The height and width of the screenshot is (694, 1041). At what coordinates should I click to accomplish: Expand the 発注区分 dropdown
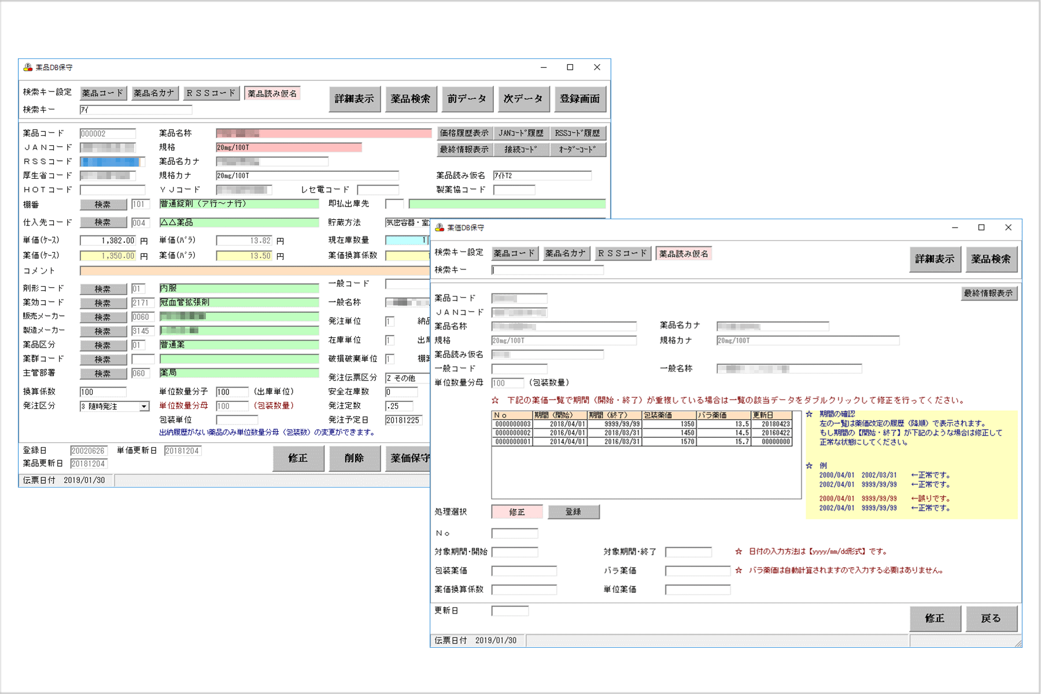click(144, 407)
